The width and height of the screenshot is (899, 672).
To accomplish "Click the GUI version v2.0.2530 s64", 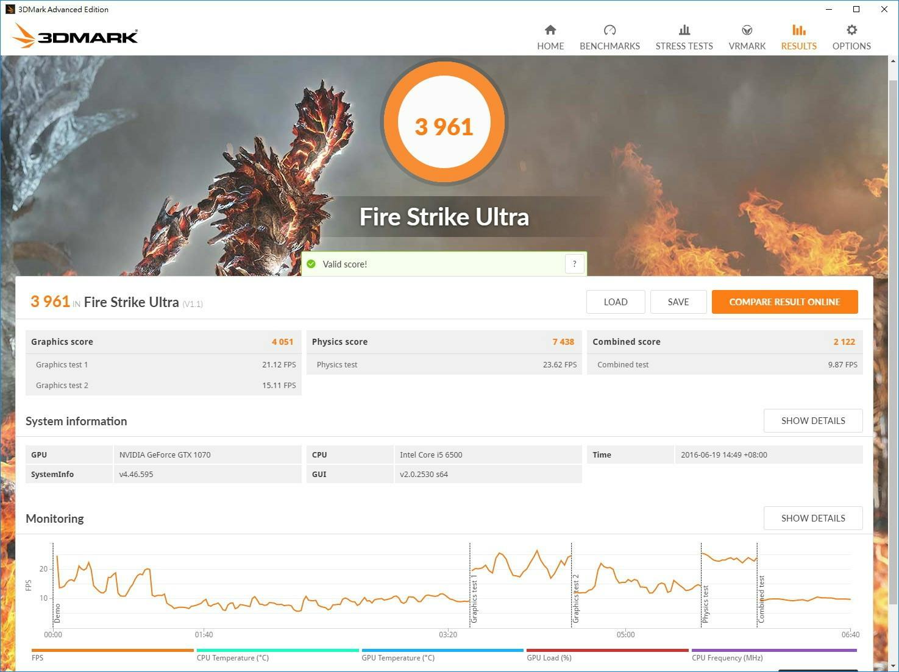I will point(424,474).
